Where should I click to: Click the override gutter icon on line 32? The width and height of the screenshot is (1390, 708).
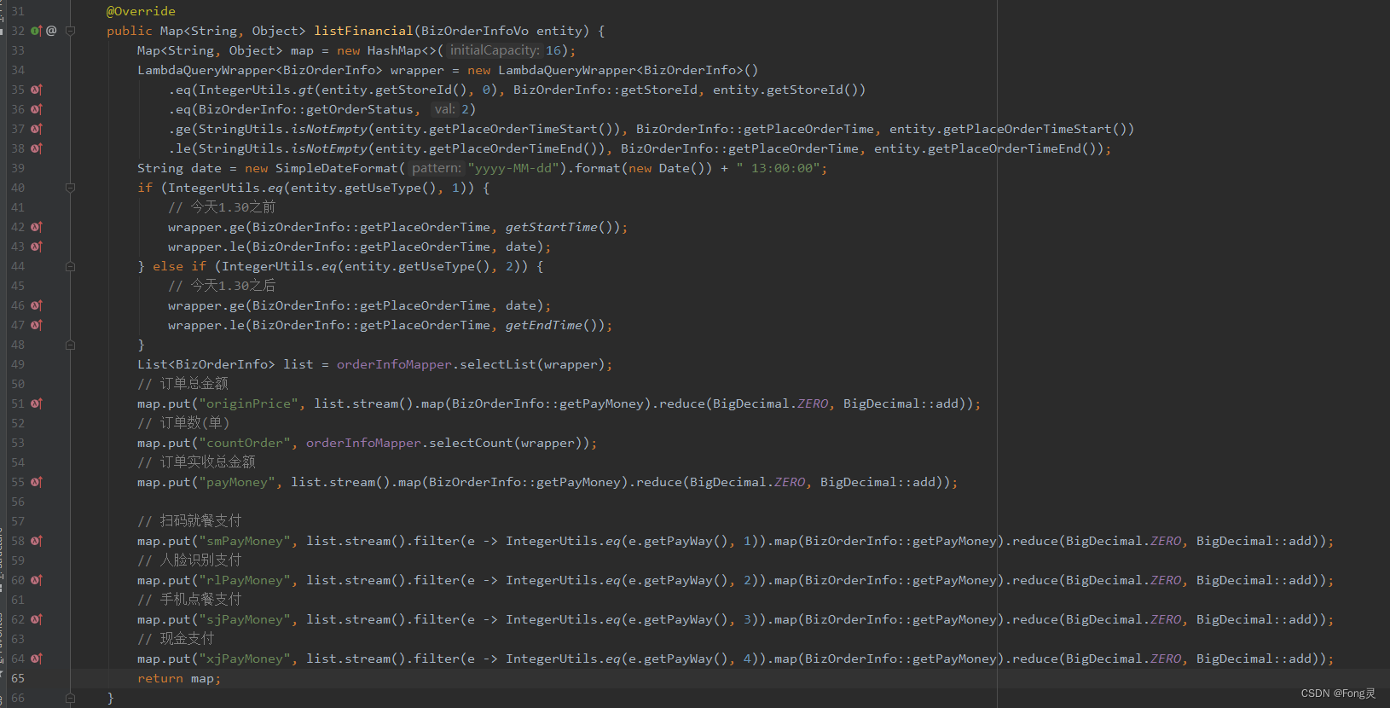pyautogui.click(x=36, y=31)
